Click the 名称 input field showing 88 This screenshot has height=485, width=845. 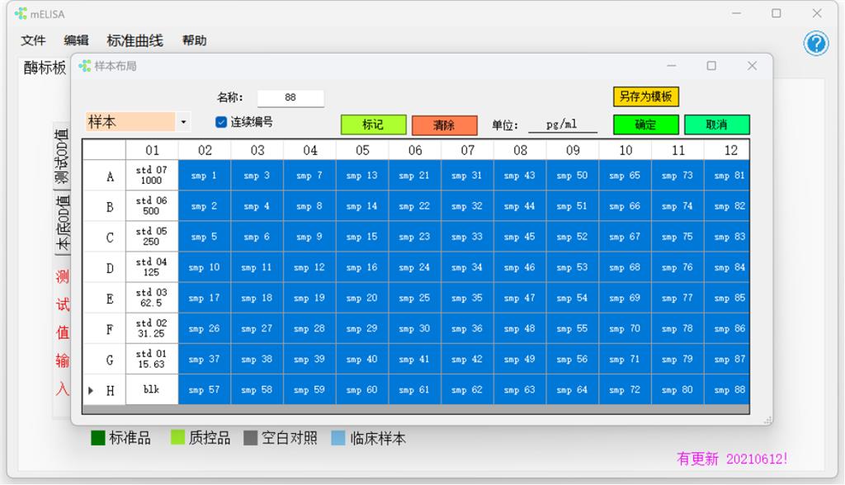click(290, 97)
